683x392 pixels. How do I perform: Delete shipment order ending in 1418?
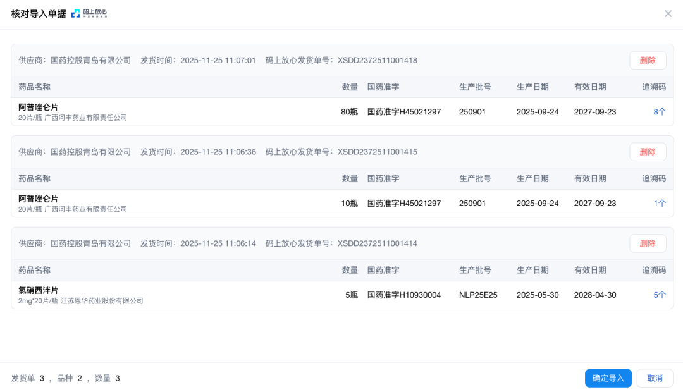[x=648, y=60]
